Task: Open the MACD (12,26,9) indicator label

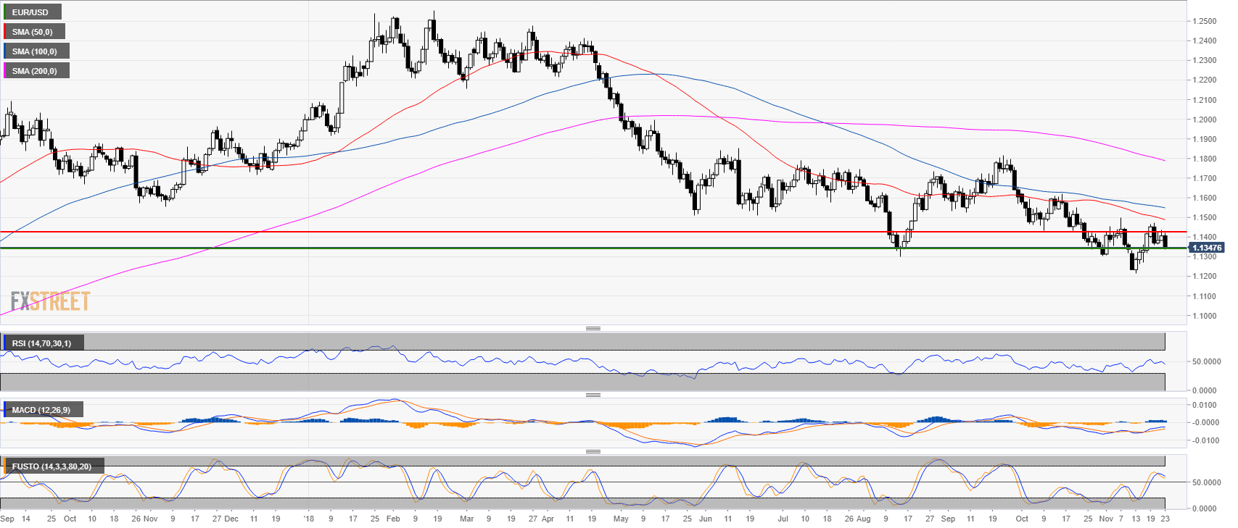Action: coord(42,410)
